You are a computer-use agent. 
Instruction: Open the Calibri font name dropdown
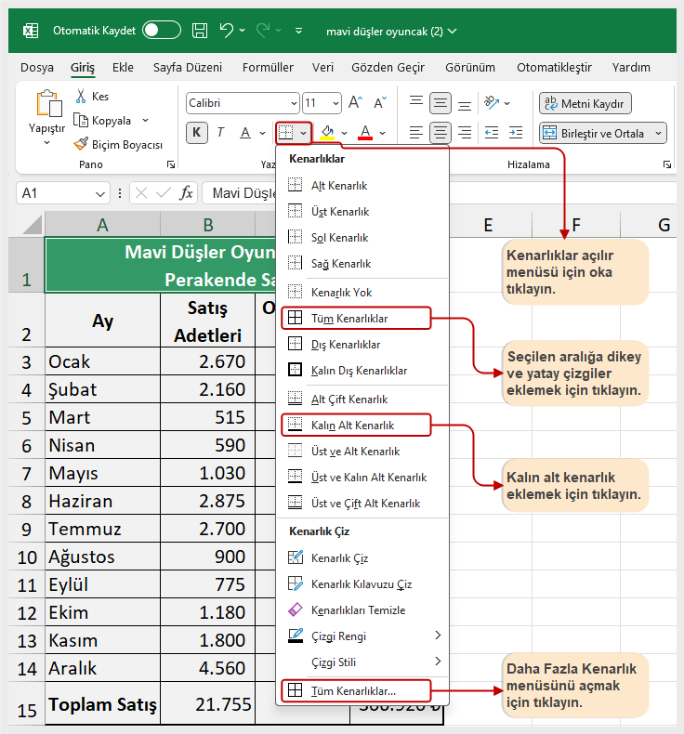294,103
